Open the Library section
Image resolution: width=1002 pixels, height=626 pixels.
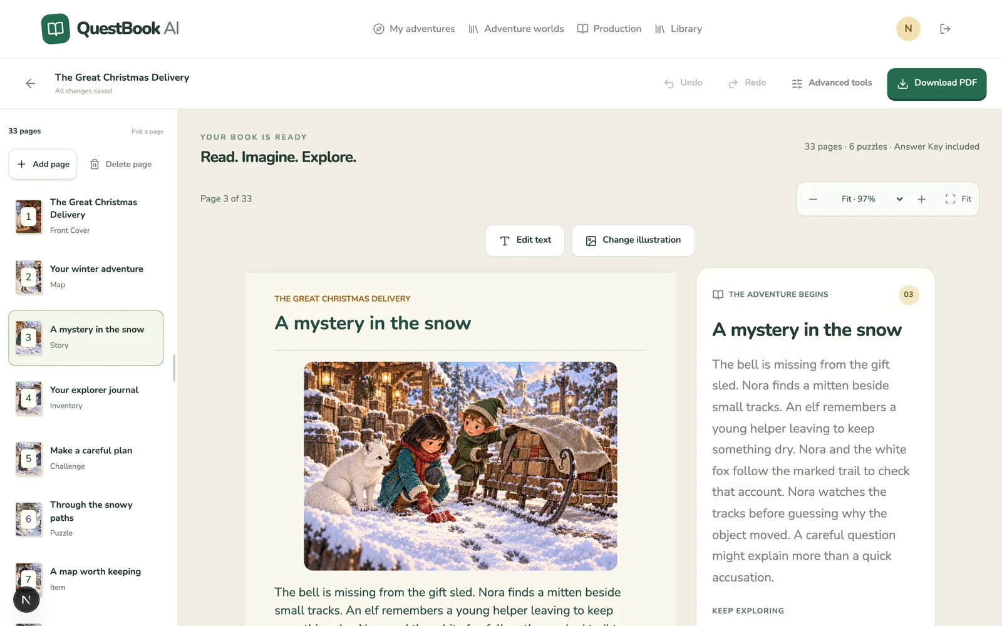678,29
